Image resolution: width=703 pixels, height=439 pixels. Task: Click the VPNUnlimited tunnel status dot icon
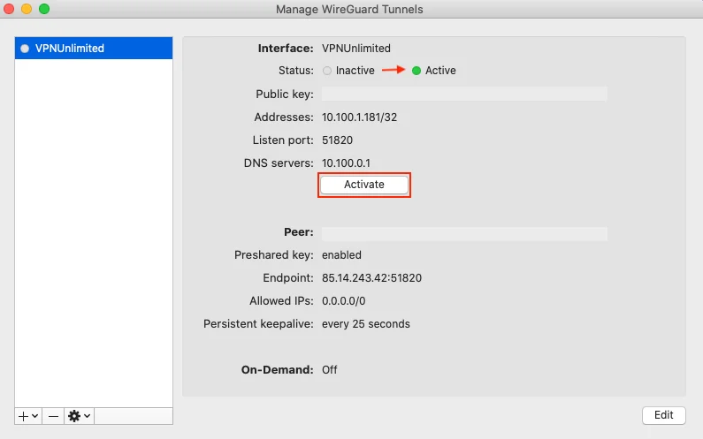click(x=25, y=49)
